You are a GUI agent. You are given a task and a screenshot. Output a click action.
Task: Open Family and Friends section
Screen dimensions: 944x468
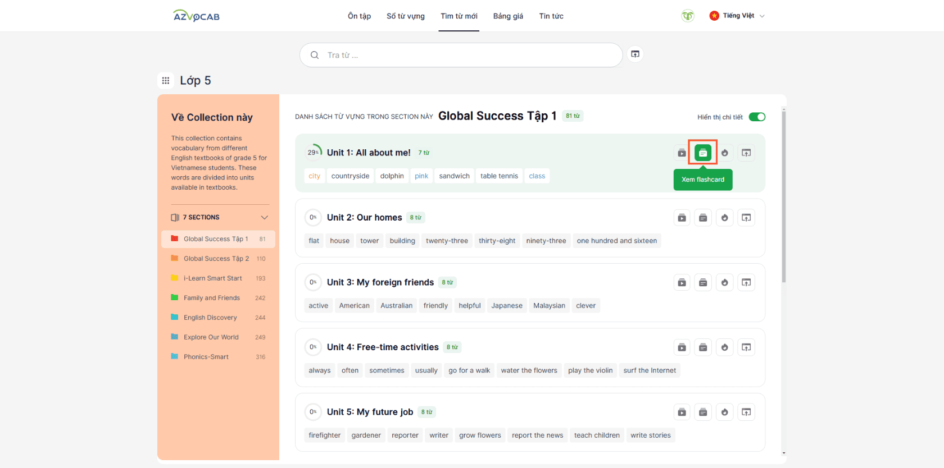(218, 298)
